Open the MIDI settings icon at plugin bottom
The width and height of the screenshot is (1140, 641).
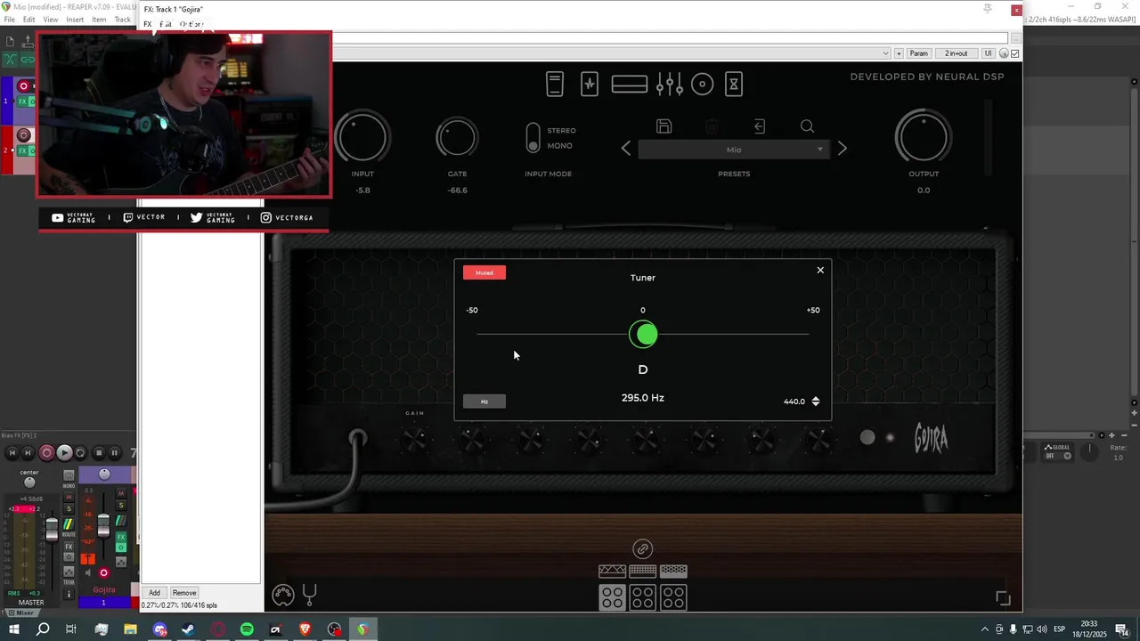[283, 595]
